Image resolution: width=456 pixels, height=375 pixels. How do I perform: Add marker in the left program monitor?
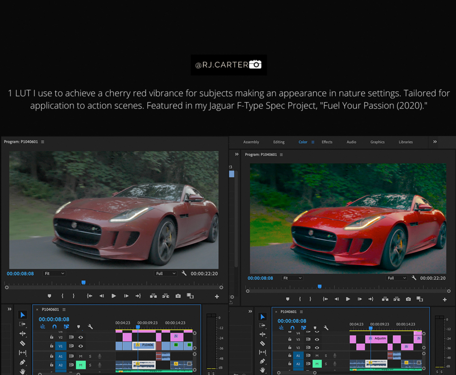49,296
